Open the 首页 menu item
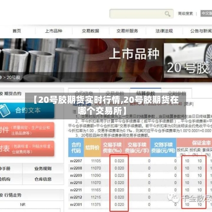Viewport: 212px width, 212px height. (17, 31)
